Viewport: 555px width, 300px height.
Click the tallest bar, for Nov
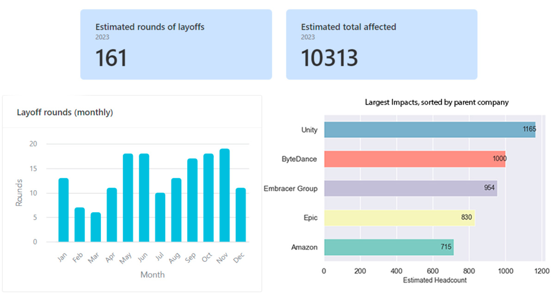click(224, 195)
